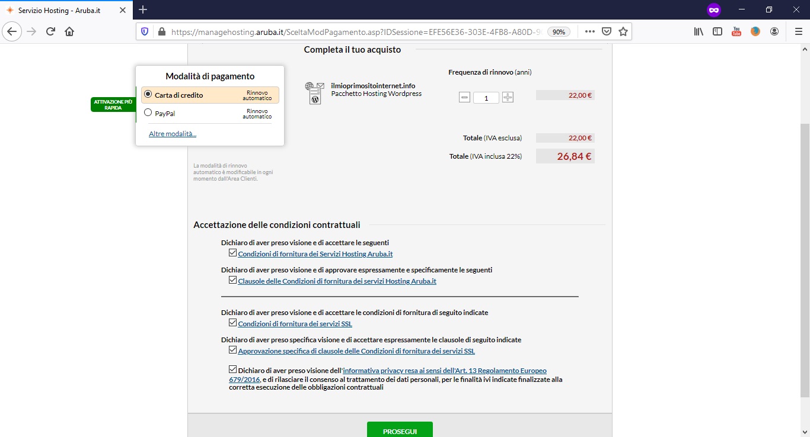Open the browser home page
Image resolution: width=810 pixels, height=437 pixels.
coord(69,31)
